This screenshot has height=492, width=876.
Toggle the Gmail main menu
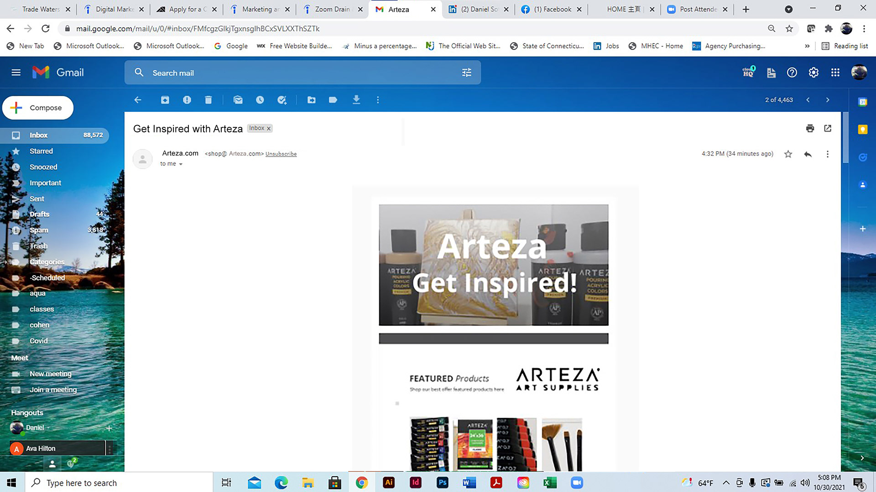16,72
